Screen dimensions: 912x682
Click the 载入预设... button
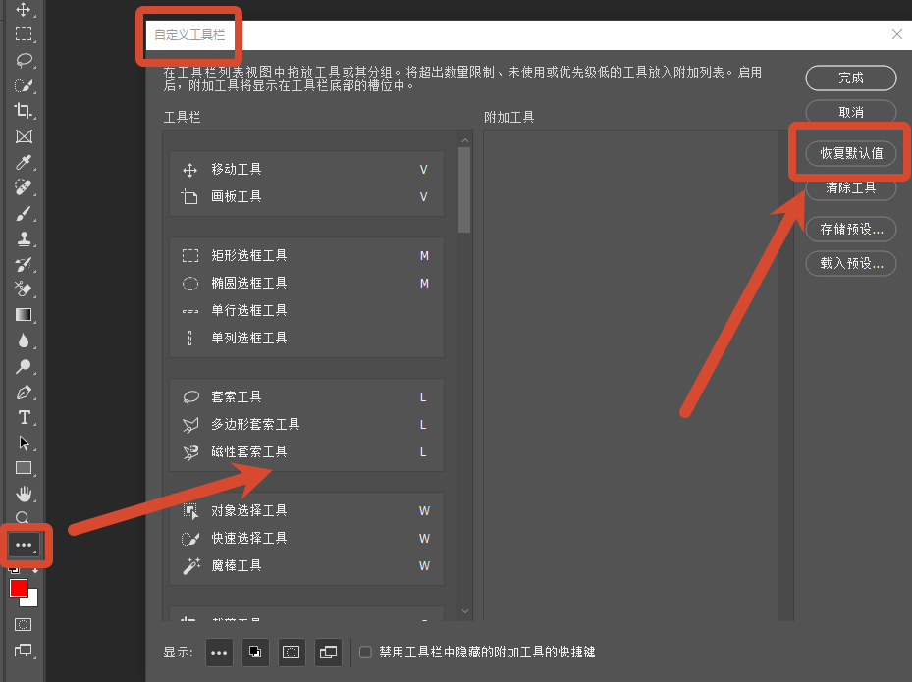click(x=851, y=263)
